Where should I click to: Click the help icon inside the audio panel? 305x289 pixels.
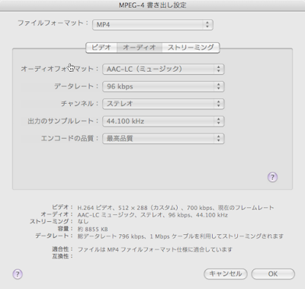click(272, 177)
